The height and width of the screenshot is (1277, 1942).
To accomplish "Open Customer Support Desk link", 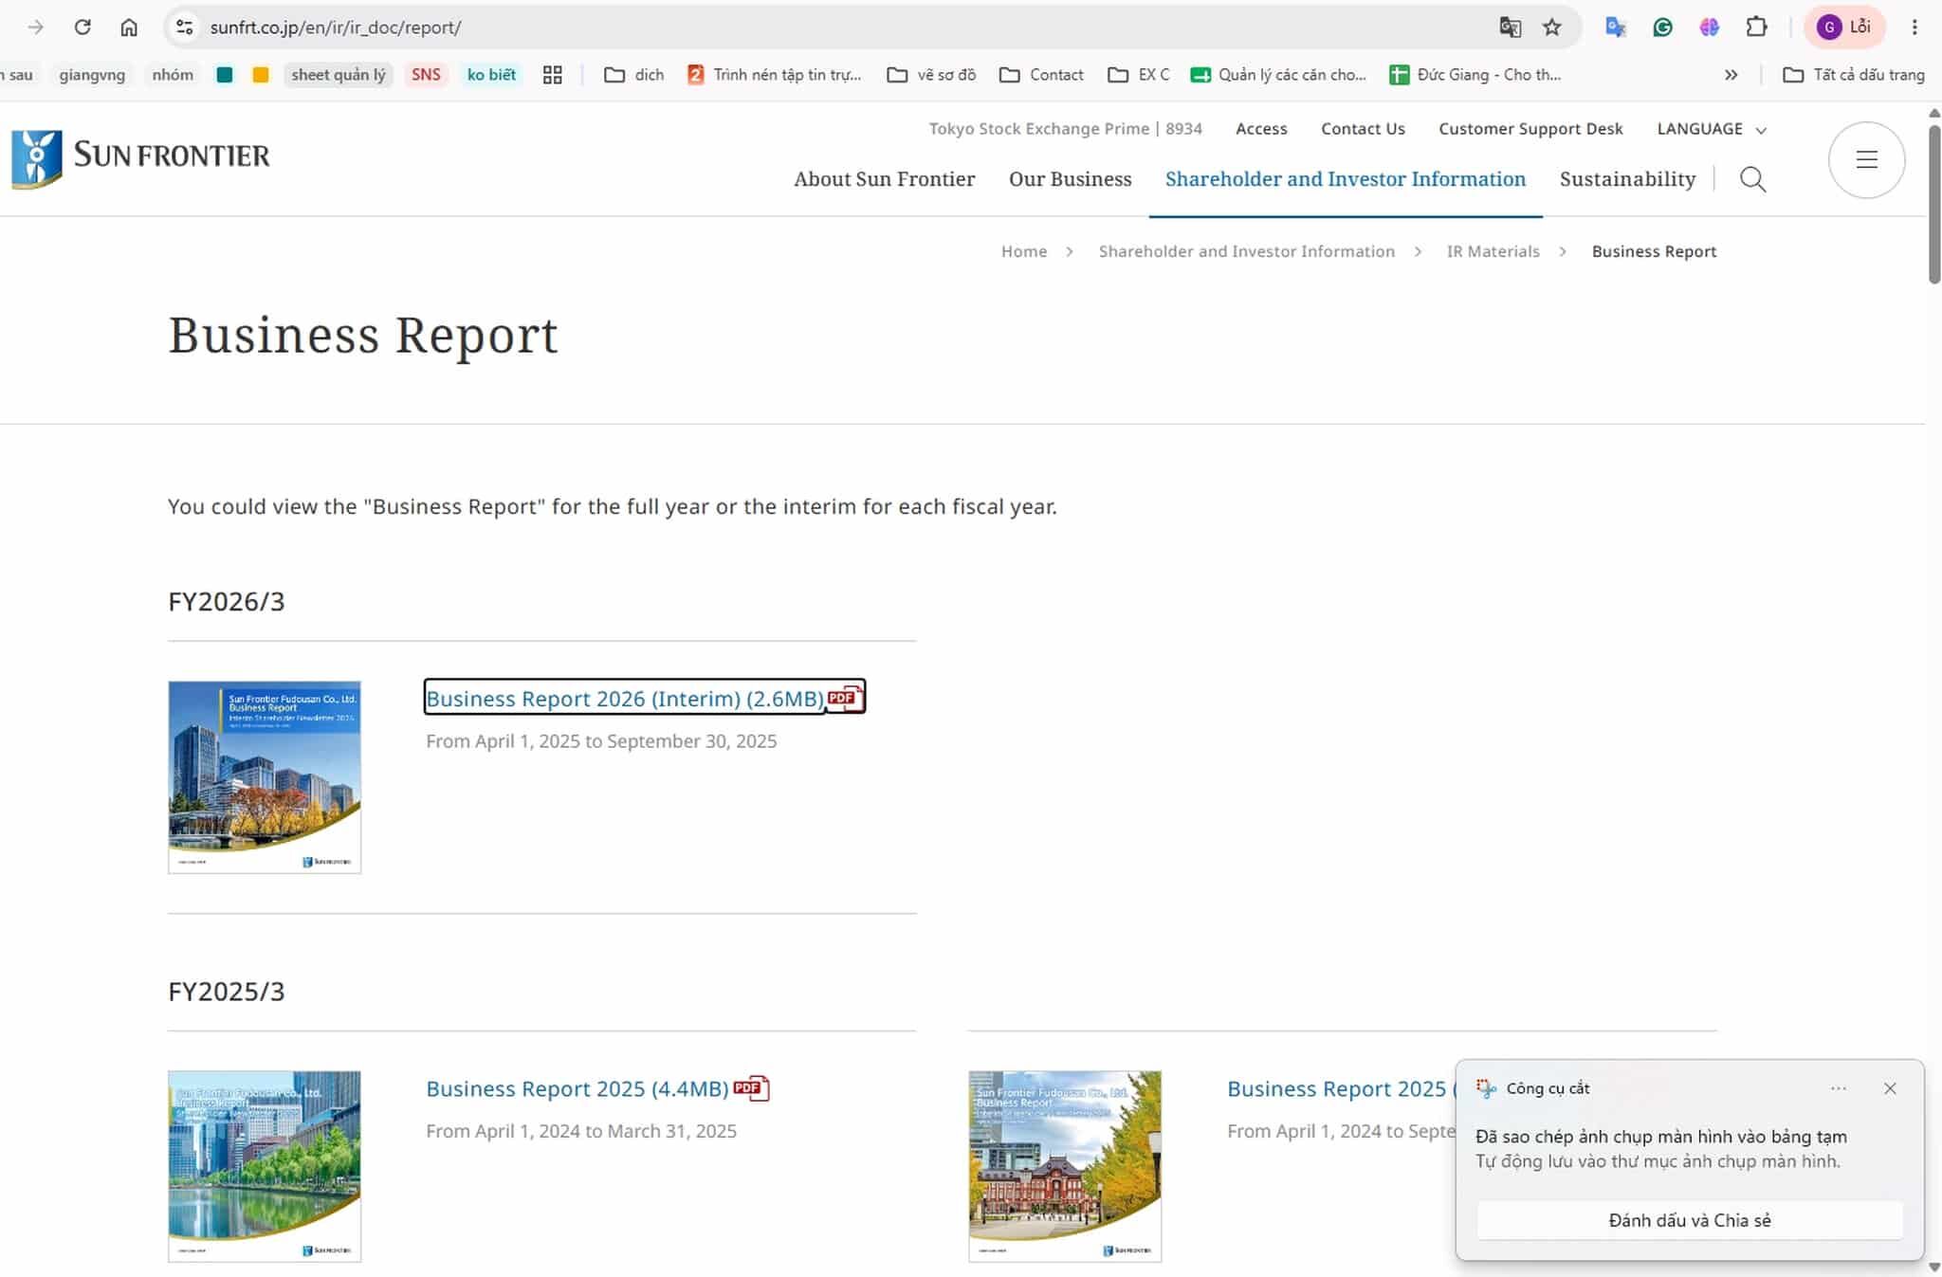I will click(1530, 129).
